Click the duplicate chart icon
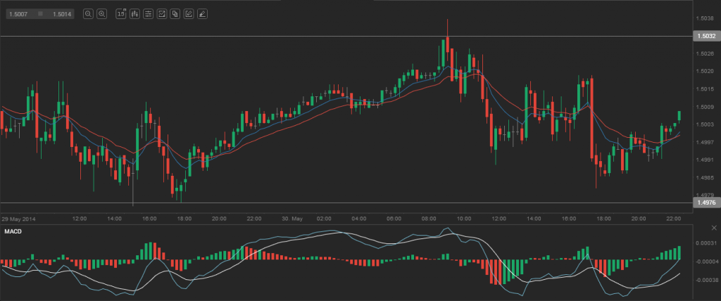 click(x=175, y=13)
